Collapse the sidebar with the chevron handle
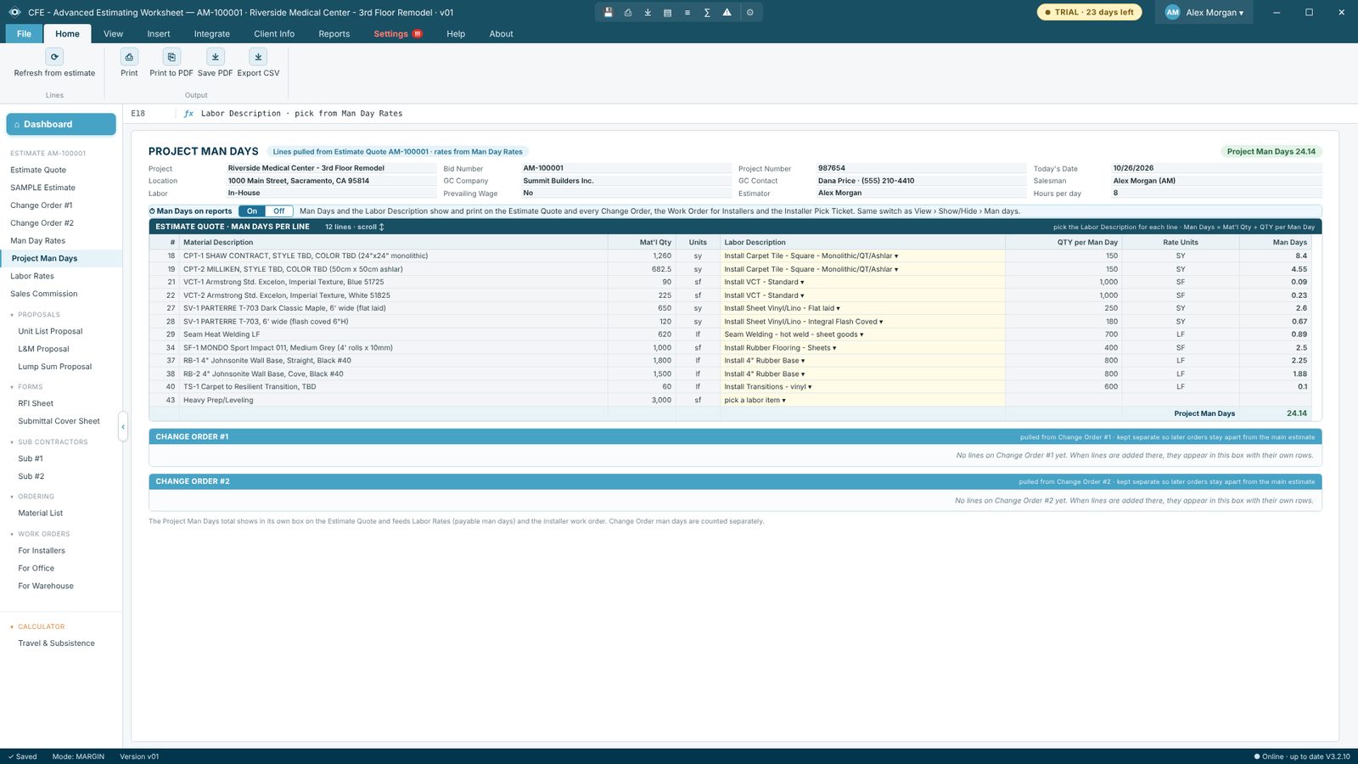1358x764 pixels. pos(123,427)
